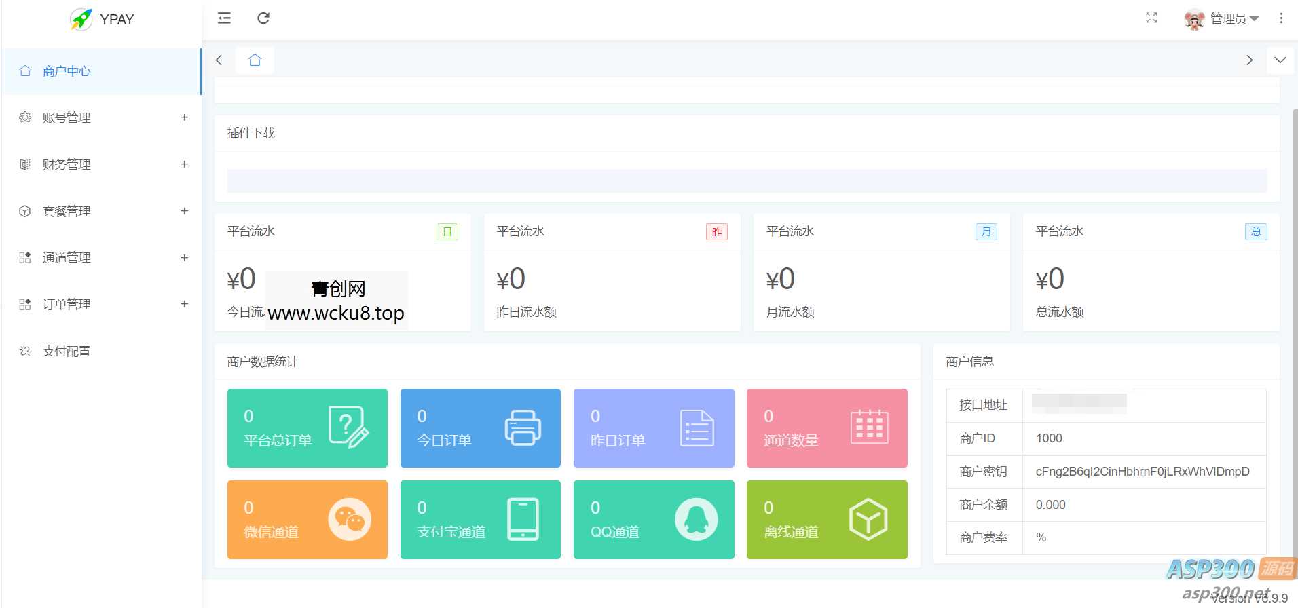Viewport: 1298px width, 608px height.
Task: Expand the 套餐管理 sidebar menu
Action: click(x=102, y=212)
